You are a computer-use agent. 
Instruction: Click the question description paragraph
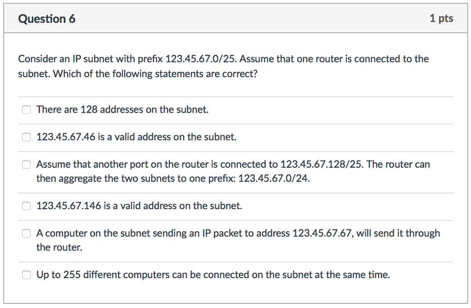224,66
